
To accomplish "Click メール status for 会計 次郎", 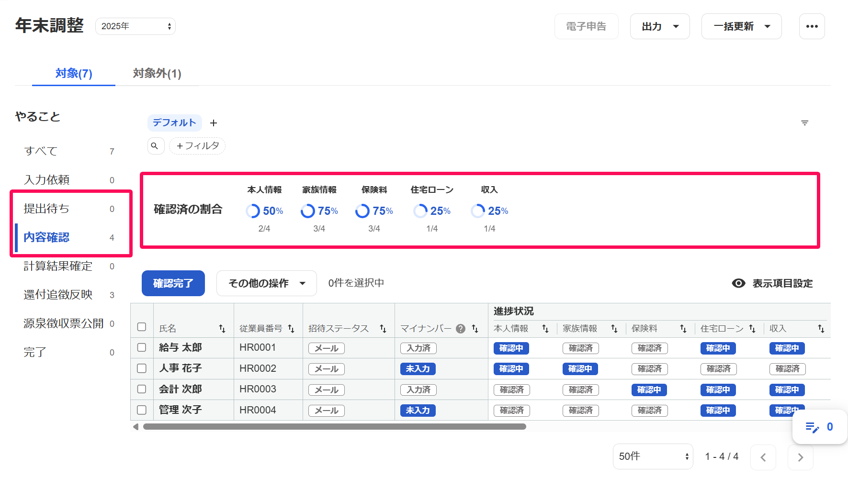I will (x=327, y=390).
